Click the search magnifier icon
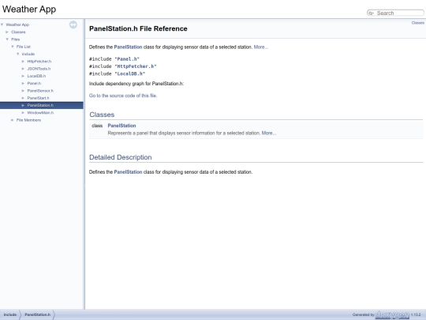The width and height of the screenshot is (426, 320). pyautogui.click(x=371, y=13)
